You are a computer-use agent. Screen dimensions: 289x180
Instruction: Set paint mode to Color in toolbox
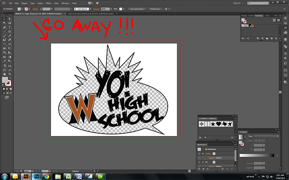pyautogui.click(x=4, y=89)
